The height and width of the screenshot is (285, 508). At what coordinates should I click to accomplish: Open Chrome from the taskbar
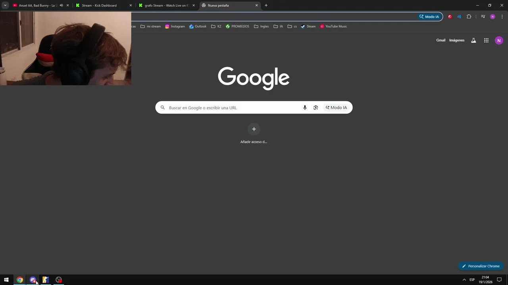click(19, 280)
